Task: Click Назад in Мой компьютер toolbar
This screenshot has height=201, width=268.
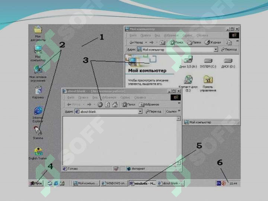Action: coord(136,42)
